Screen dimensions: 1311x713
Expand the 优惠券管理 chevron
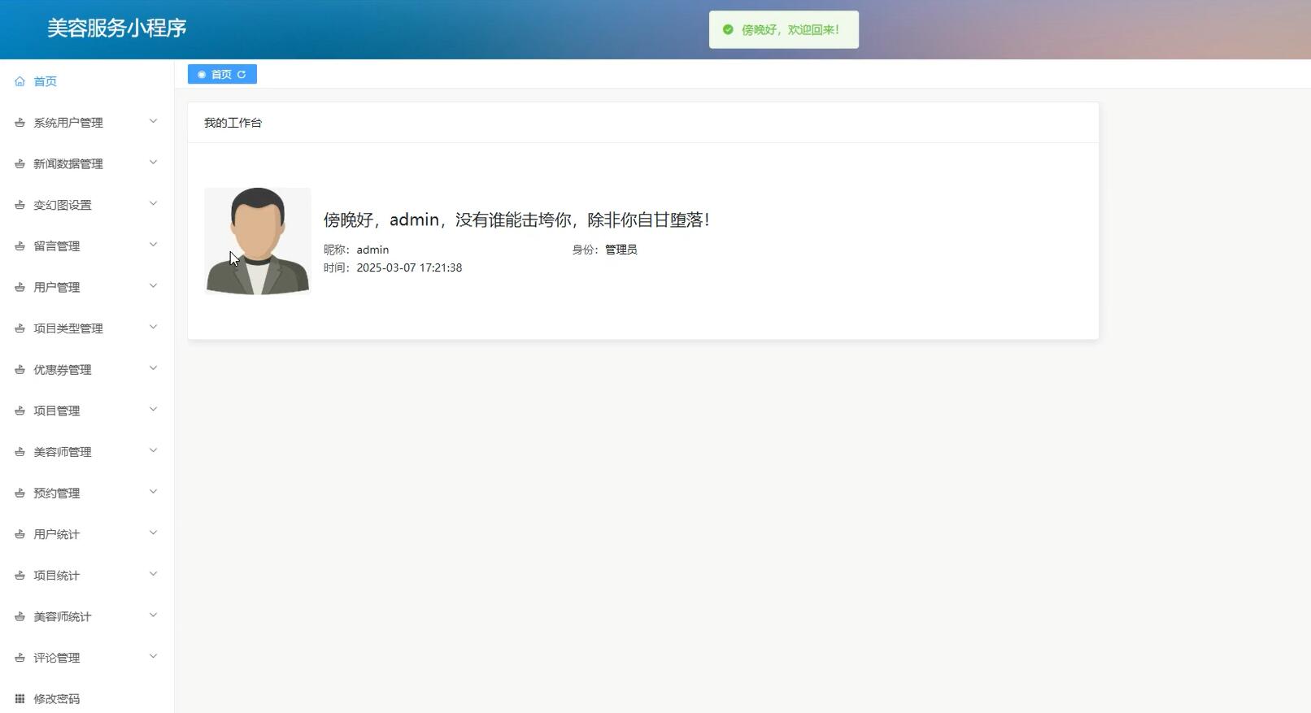(153, 368)
